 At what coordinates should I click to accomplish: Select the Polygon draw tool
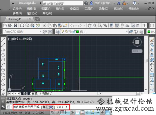tap(3, 55)
